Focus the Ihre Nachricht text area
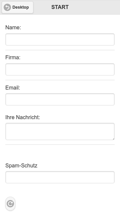 [x=60, y=131]
